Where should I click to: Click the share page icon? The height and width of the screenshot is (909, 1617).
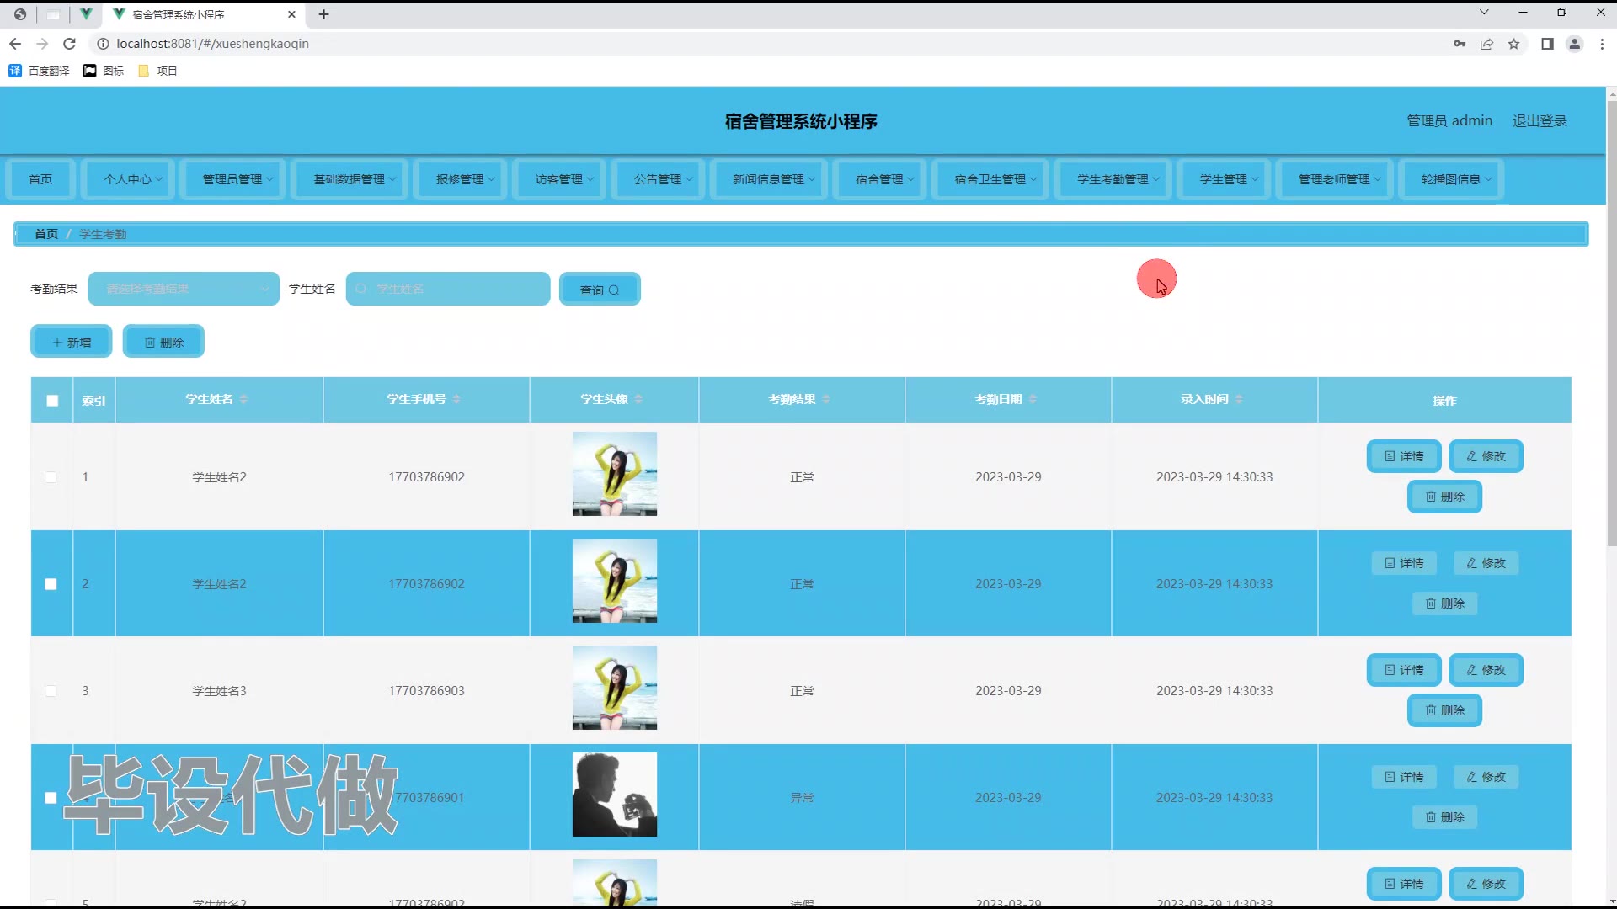[1486, 44]
